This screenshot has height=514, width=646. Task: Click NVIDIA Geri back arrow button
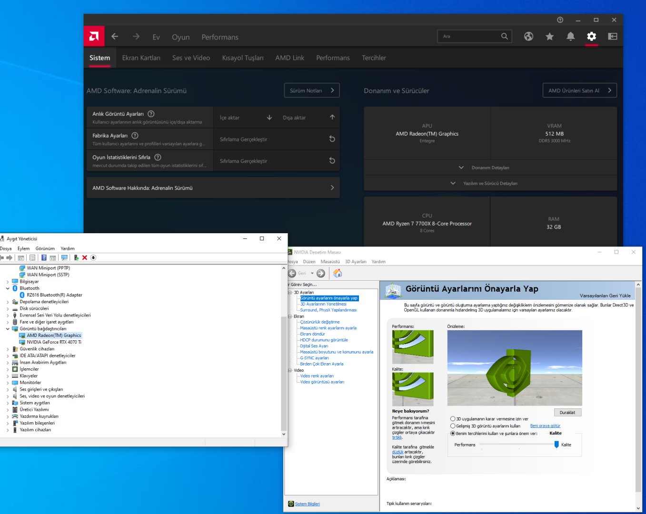[292, 273]
